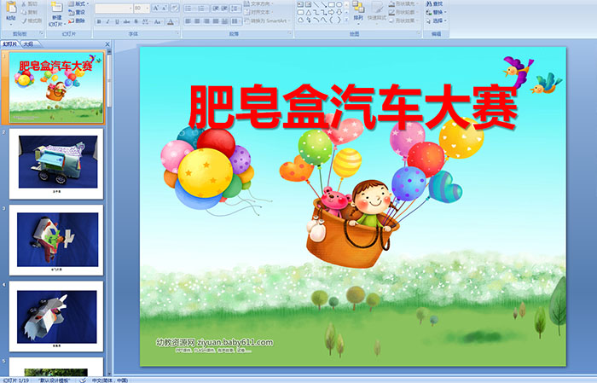Click the title text 肥皂盒汽车大赛 on slide
Image resolution: width=597 pixels, height=383 pixels.
tap(353, 107)
